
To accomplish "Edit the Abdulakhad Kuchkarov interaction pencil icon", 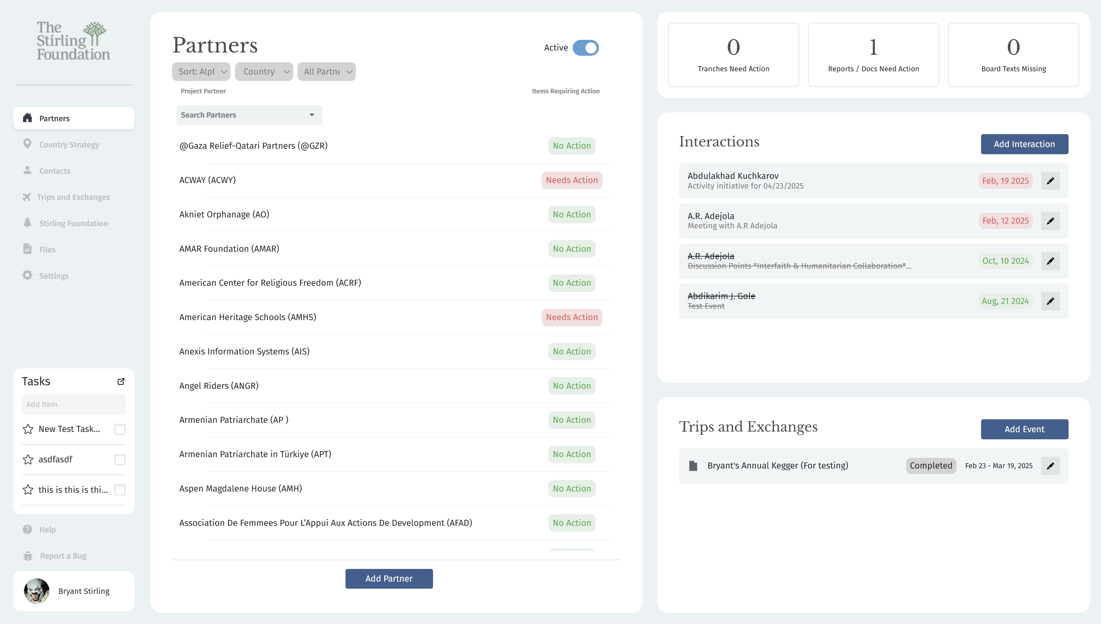I will click(x=1050, y=180).
